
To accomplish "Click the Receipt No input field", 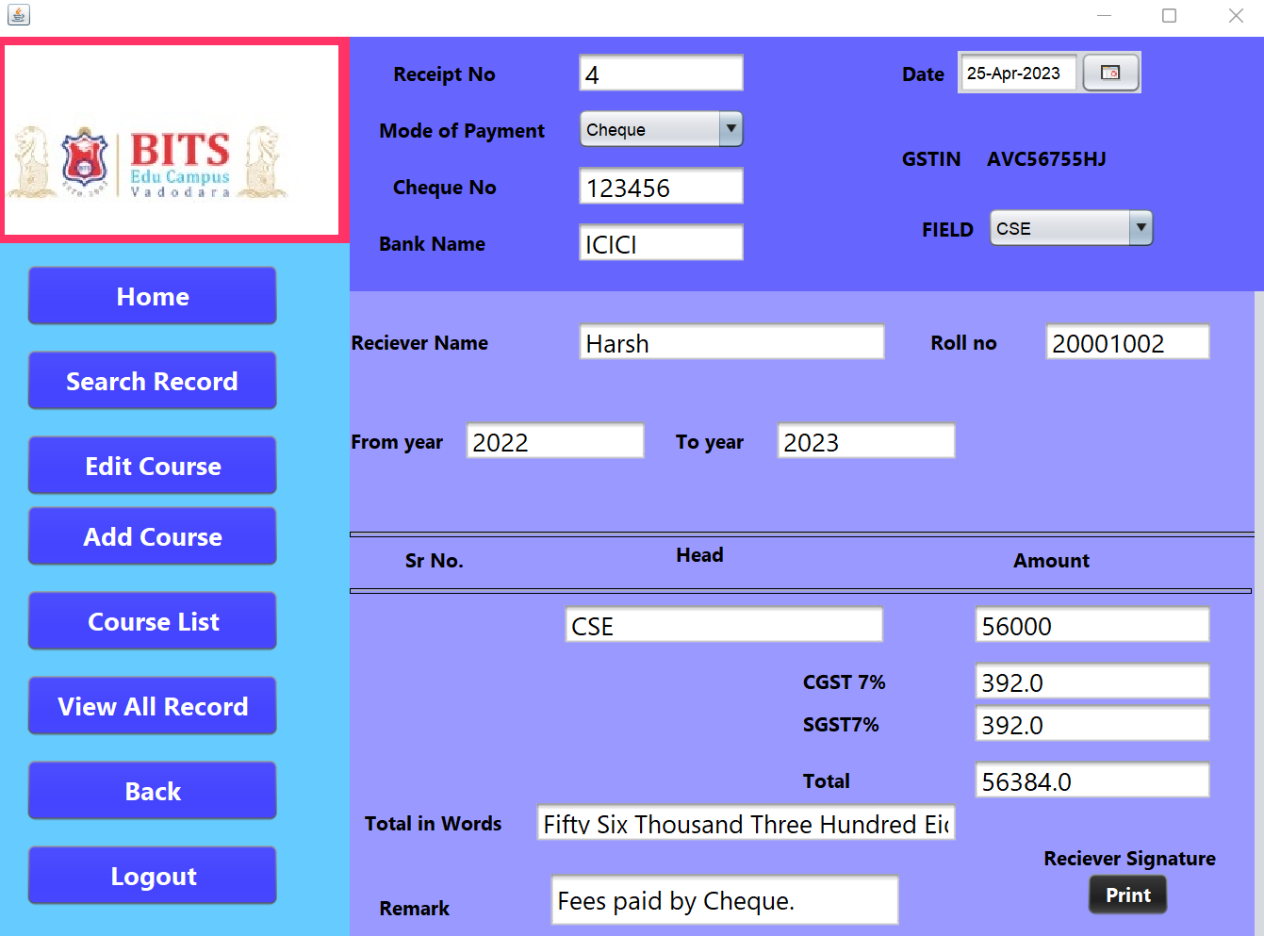I will coord(660,73).
